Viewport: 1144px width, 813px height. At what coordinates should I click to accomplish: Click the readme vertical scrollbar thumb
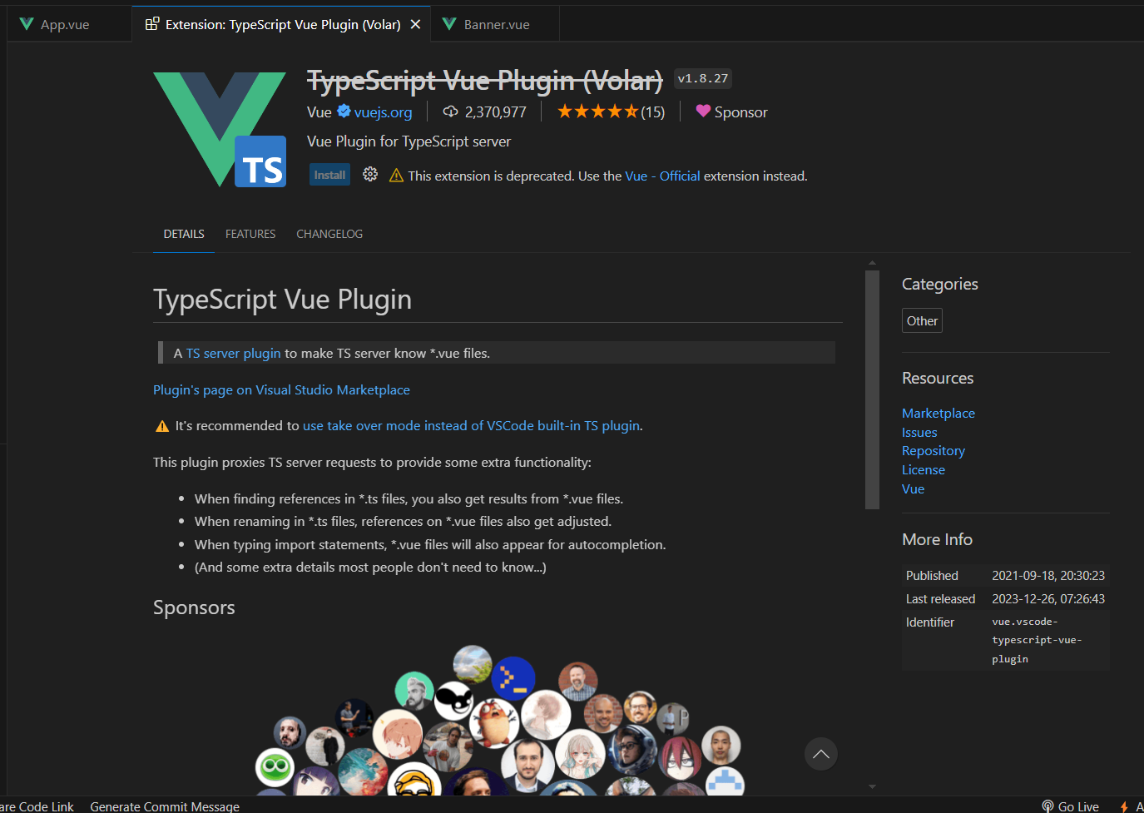click(x=872, y=389)
